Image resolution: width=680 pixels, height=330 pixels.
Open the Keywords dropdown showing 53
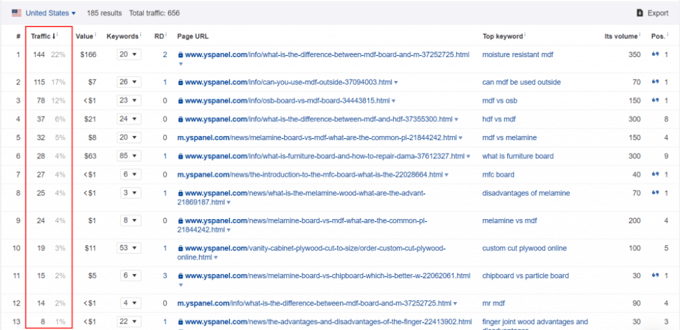pyautogui.click(x=129, y=248)
